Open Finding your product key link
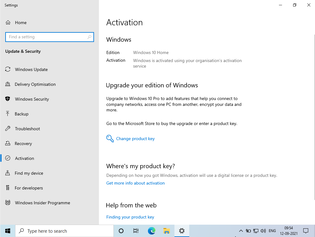The image size is (315, 237). click(130, 217)
